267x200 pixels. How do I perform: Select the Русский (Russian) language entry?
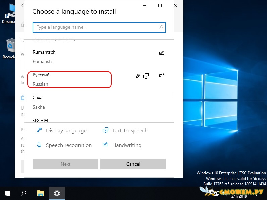(99, 80)
